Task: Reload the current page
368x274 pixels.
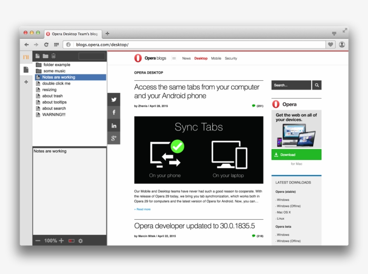Action: 46,45
